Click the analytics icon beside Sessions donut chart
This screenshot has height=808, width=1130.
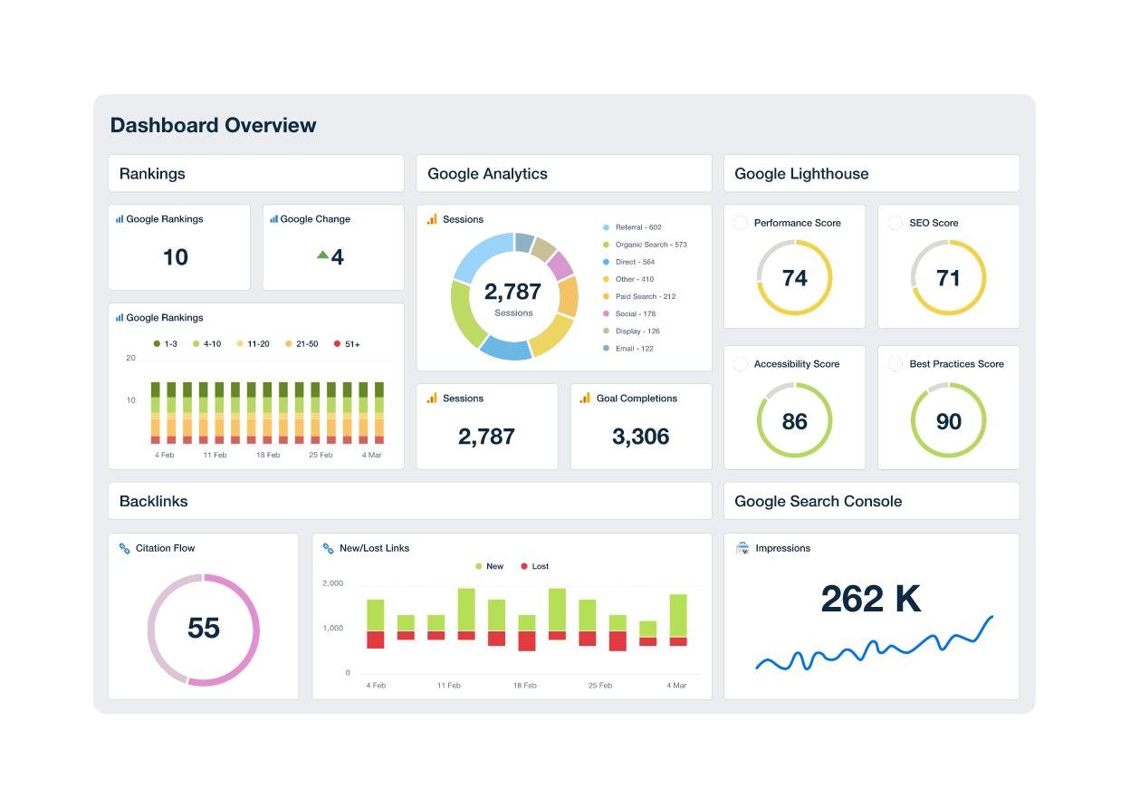tap(432, 219)
